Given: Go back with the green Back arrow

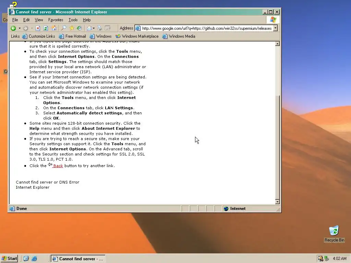Looking at the screenshot, I should [x=13, y=28].
